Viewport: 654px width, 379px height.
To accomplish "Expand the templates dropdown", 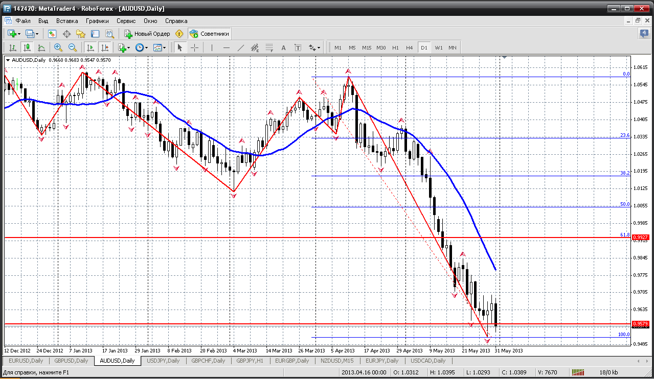I will 165,48.
